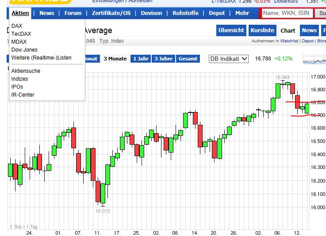
Task: Click the 16.964 high label on chart
Action: (x=283, y=77)
